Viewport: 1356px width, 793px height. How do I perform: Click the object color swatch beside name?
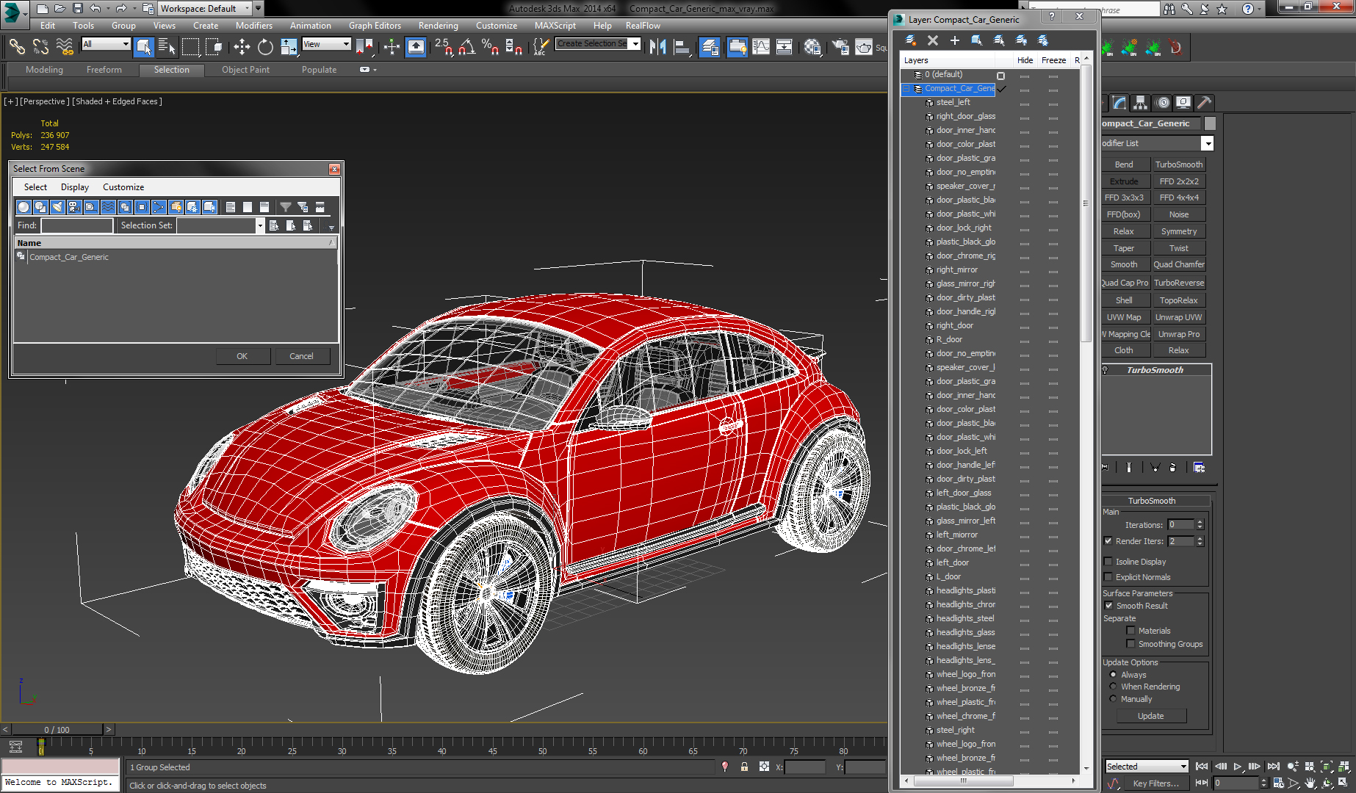click(1210, 123)
